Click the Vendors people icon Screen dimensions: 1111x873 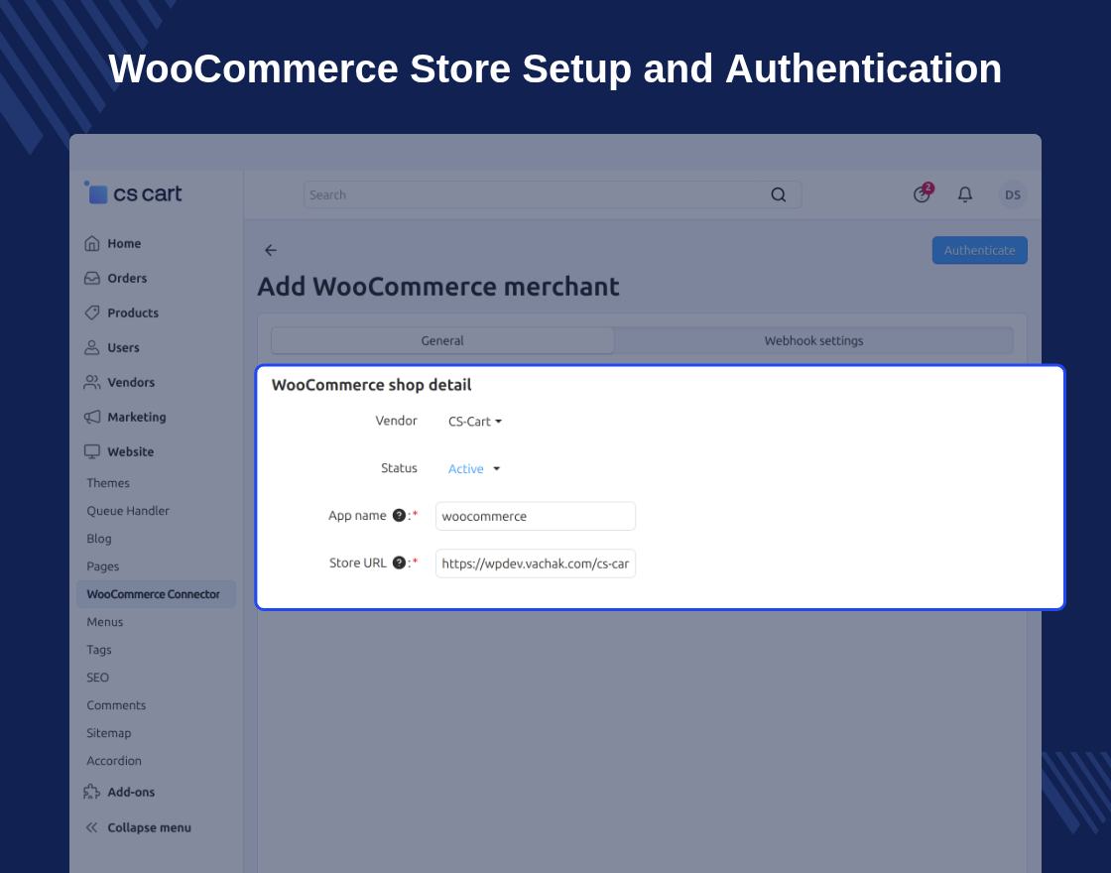point(92,382)
